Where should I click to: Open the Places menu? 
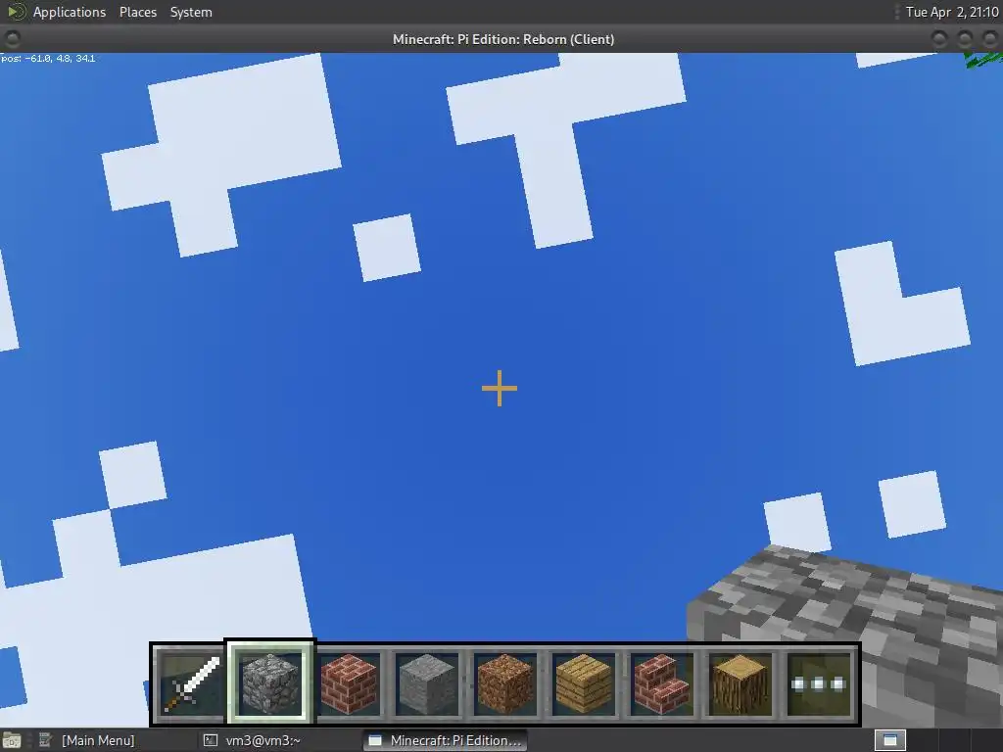(x=137, y=12)
